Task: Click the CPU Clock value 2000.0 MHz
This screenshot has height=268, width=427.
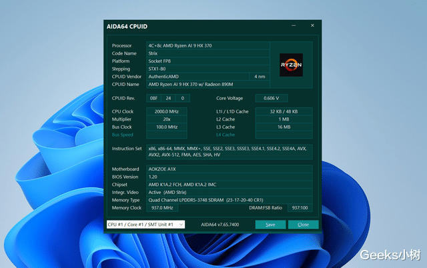Action: (167, 111)
